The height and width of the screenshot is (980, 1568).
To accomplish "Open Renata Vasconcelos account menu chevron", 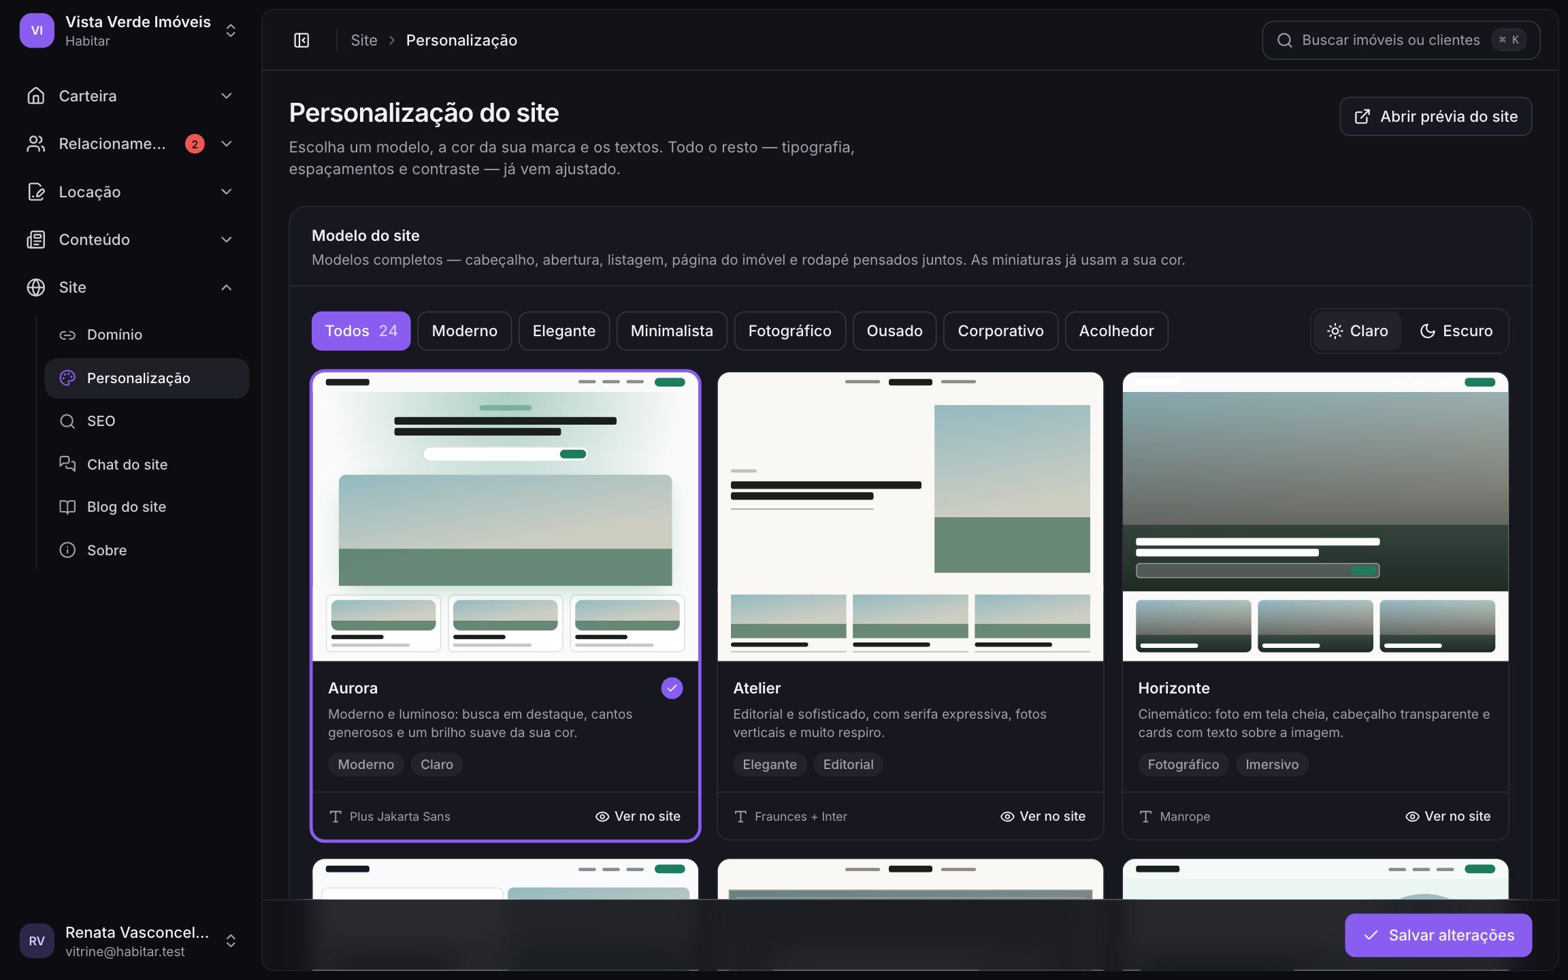I will (231, 941).
